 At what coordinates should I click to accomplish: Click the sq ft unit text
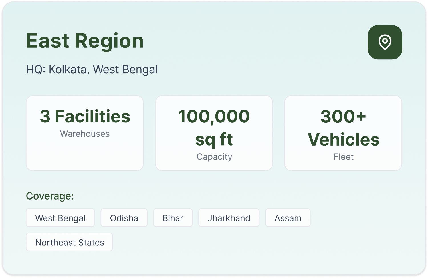coord(214,140)
